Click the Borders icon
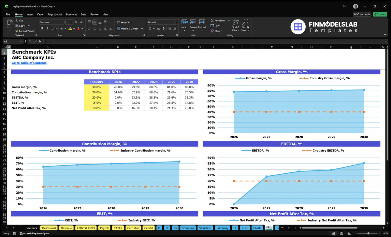Image resolution: width=391 pixels, height=237 pixels. coord(61,29)
